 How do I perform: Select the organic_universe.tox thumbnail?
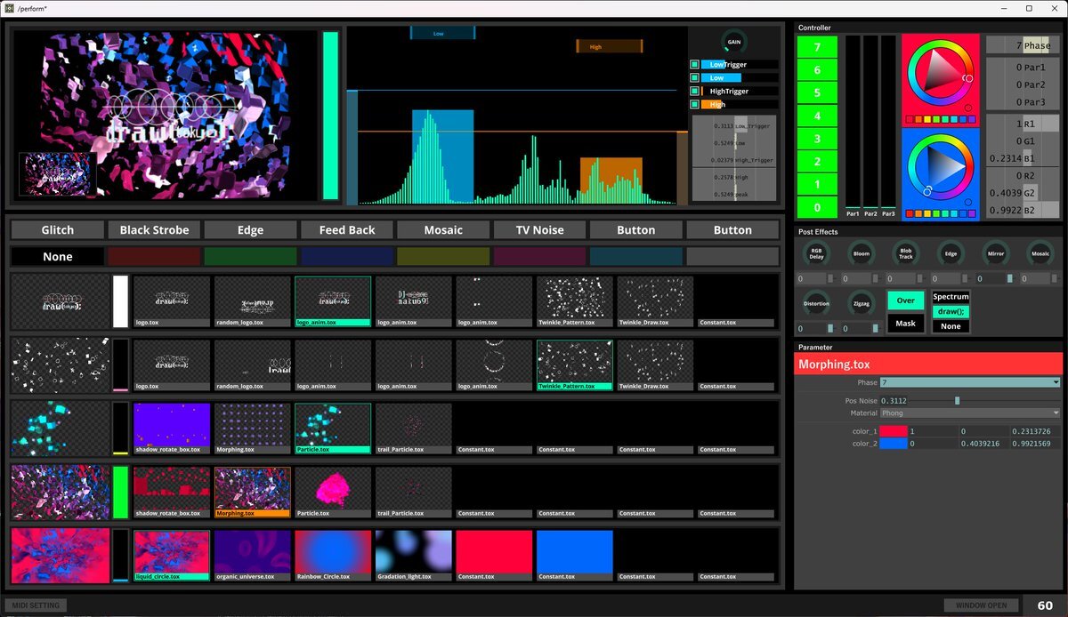(x=252, y=551)
